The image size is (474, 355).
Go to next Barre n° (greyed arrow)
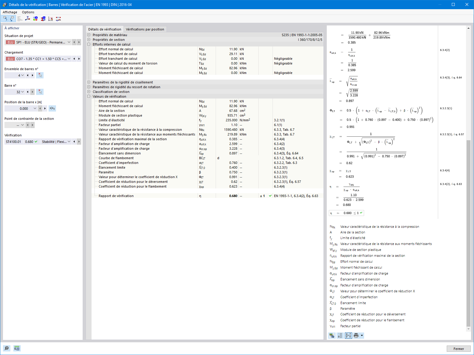click(33, 92)
